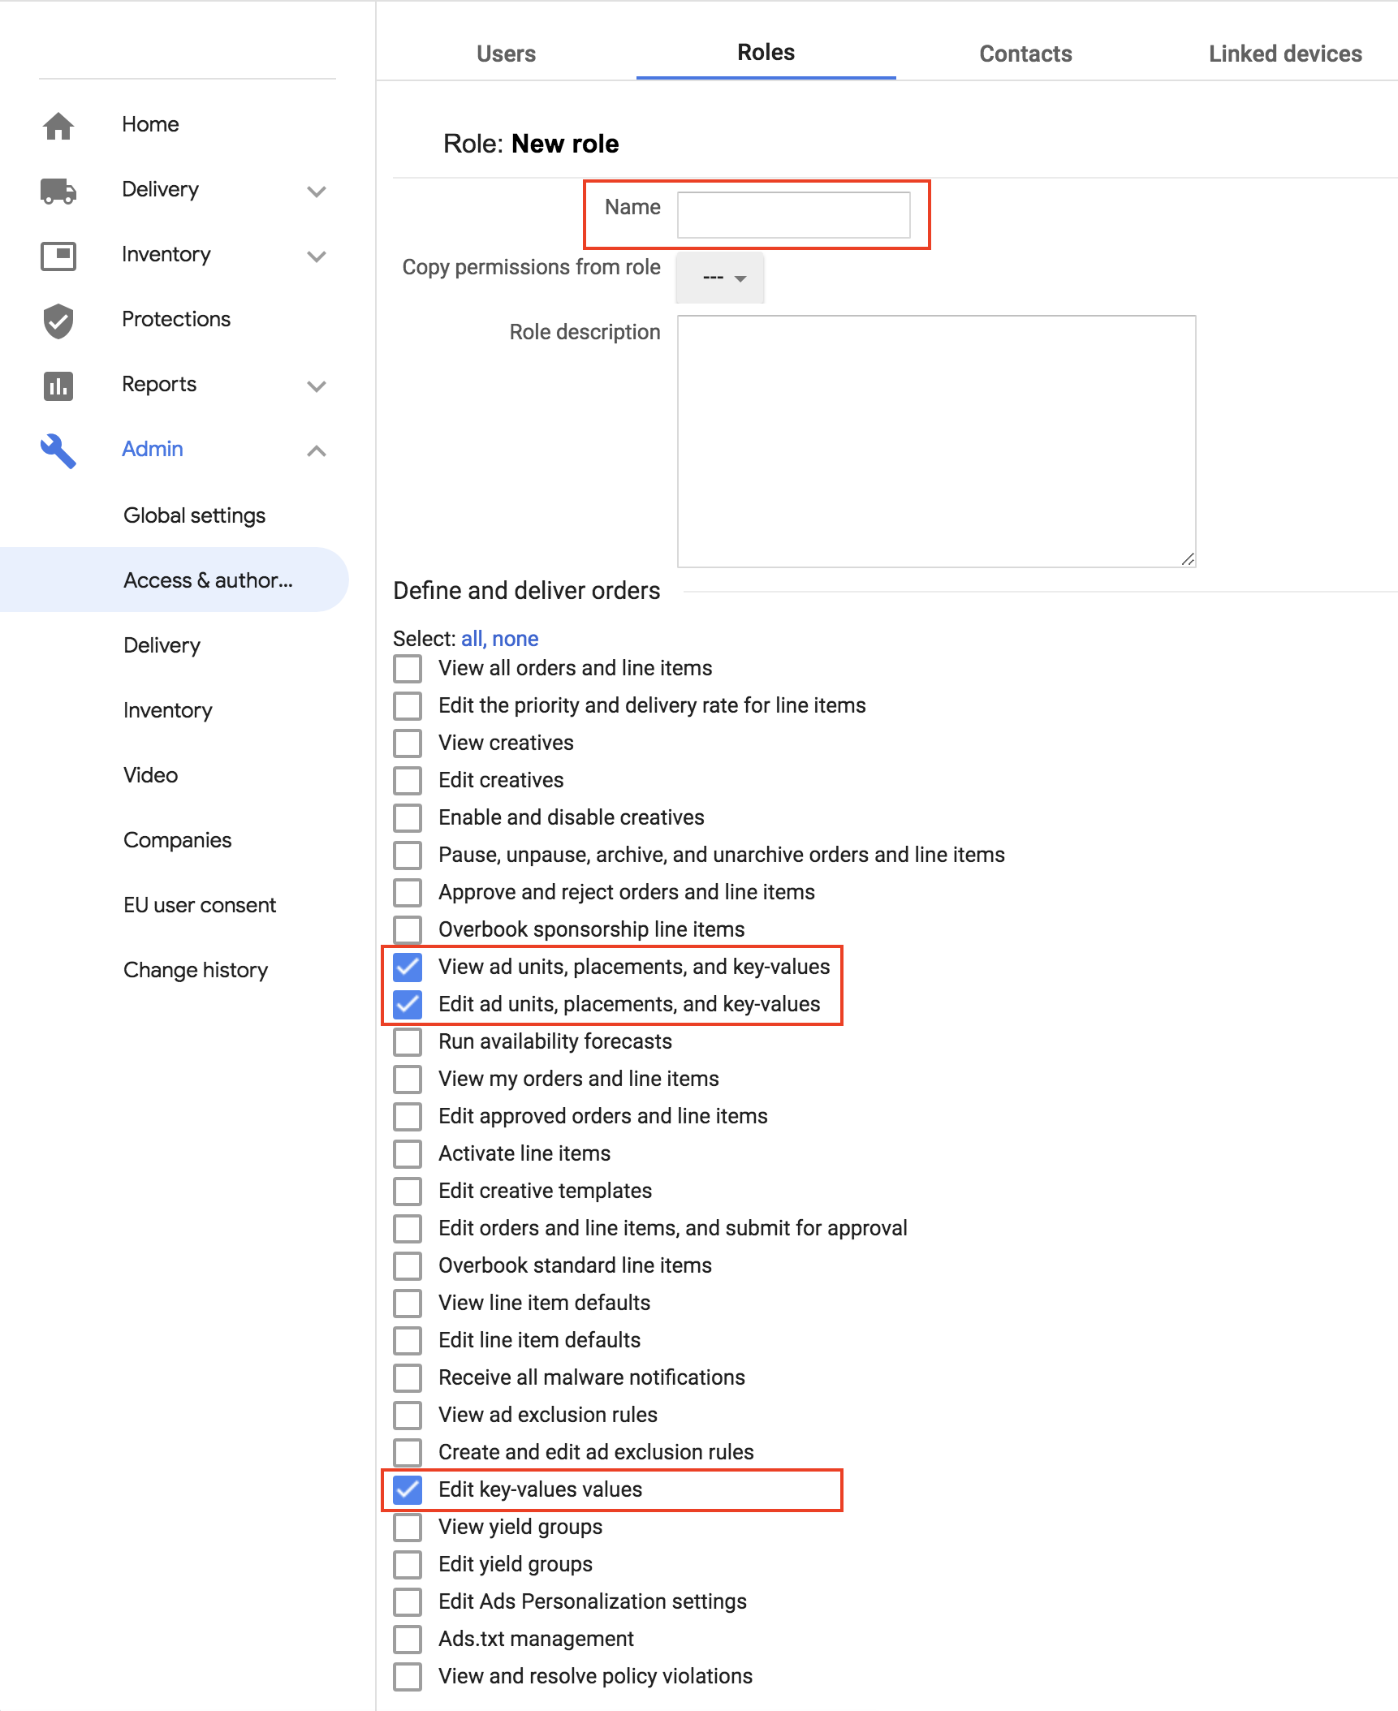Screen dimensions: 1398x1711
Task: Select Access & authorization under Admin
Action: coord(174,580)
